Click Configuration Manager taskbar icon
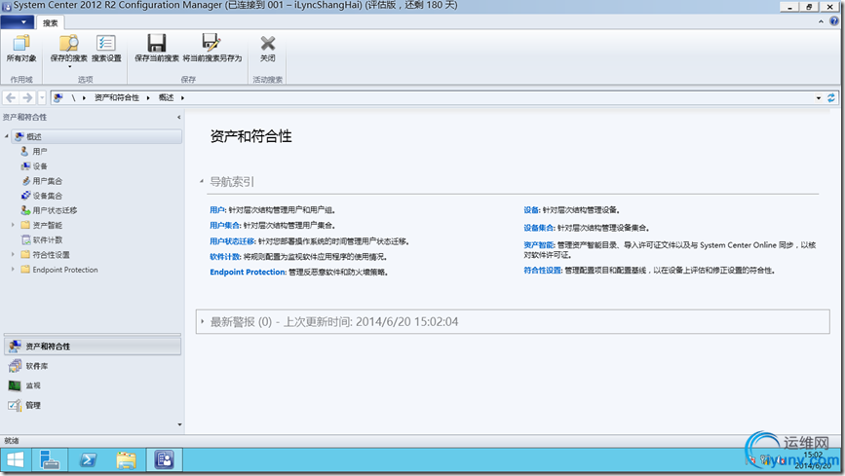The image size is (845, 476). coord(165,459)
